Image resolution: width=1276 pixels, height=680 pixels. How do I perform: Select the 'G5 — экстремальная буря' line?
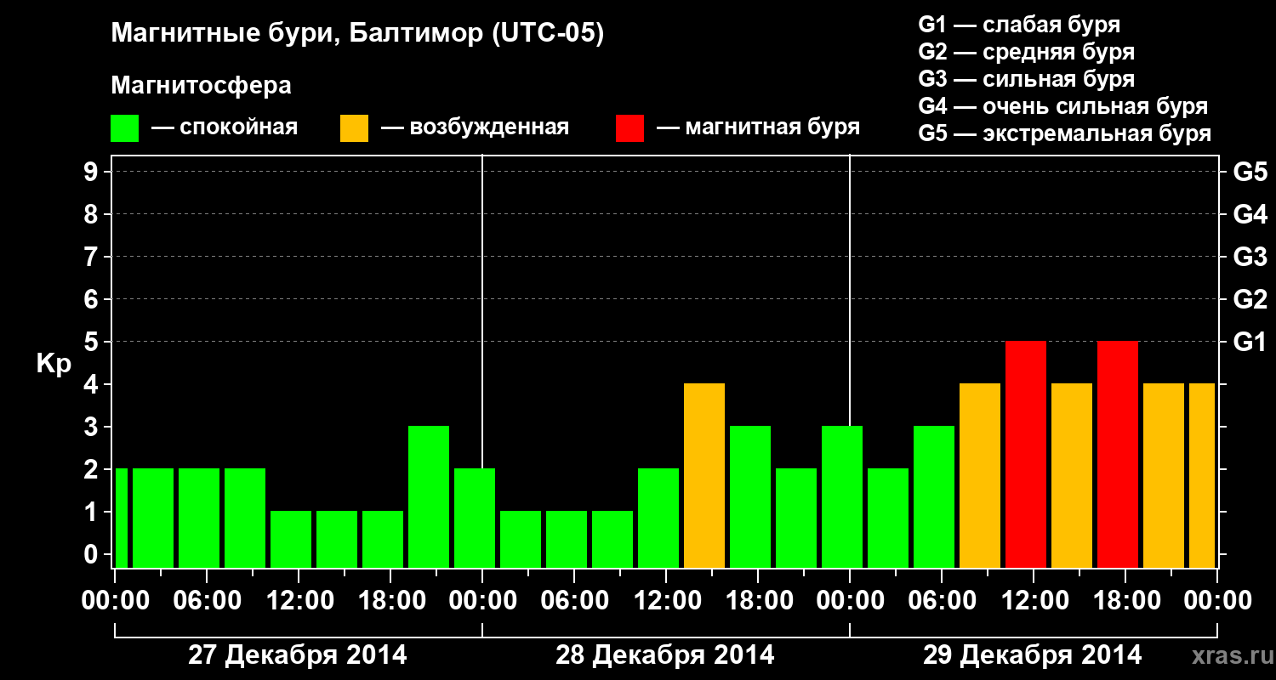click(1065, 133)
